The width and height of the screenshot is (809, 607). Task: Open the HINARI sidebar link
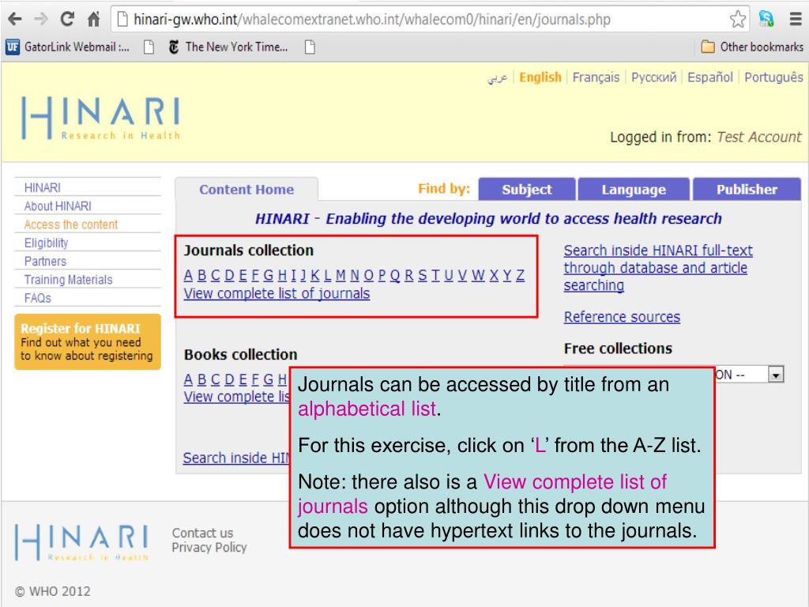tap(43, 188)
